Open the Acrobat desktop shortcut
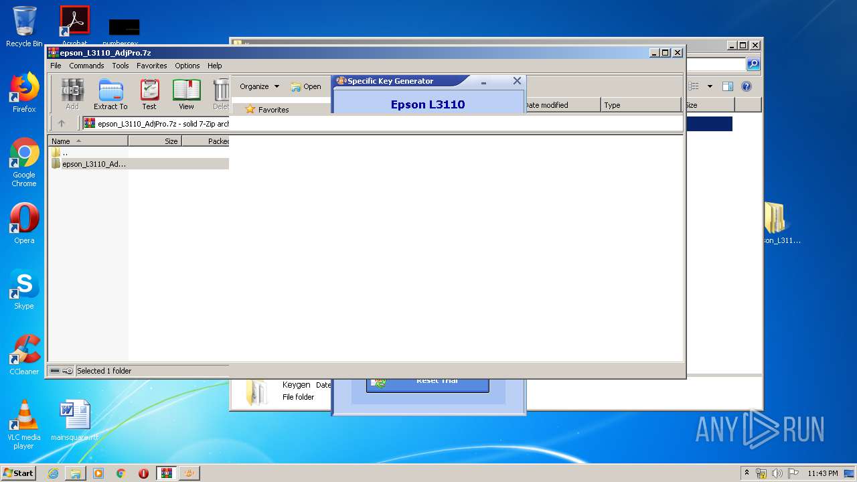Image resolution: width=857 pixels, height=482 pixels. point(74,27)
